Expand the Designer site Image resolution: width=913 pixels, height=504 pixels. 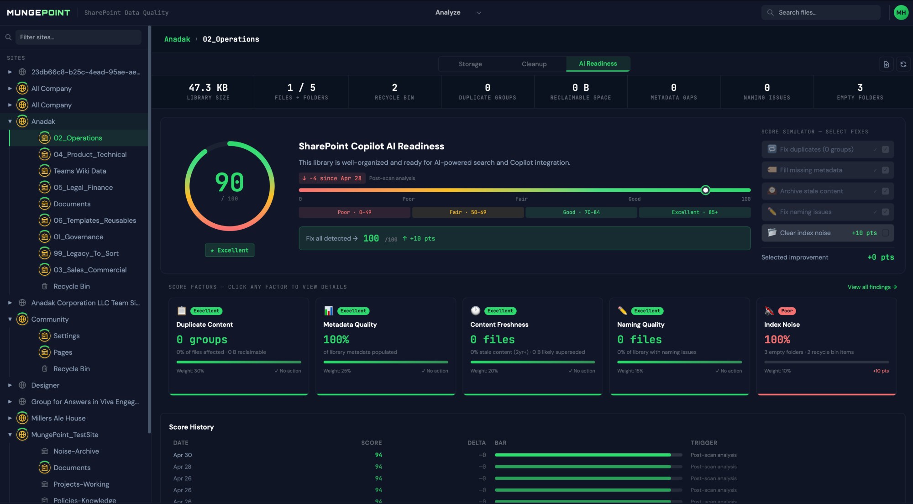click(10, 385)
